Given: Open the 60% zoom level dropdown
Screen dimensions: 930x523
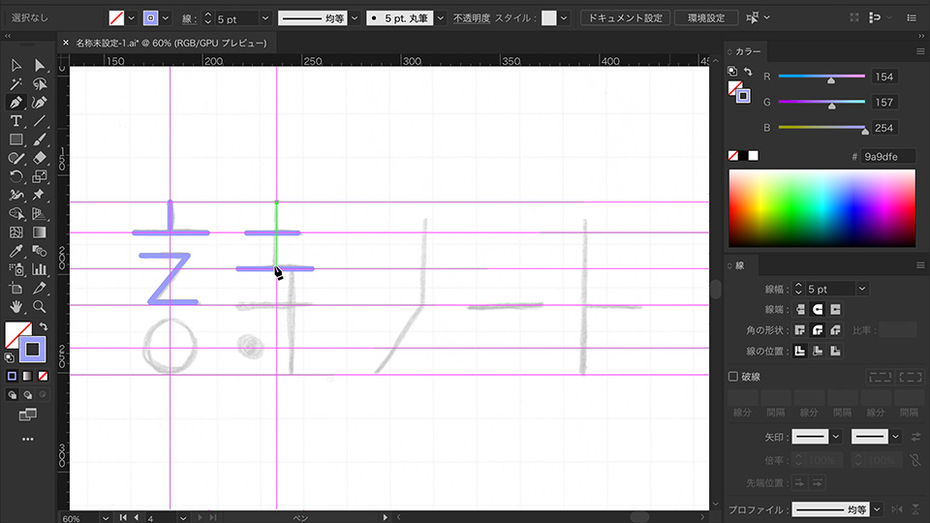Looking at the screenshot, I should pyautogui.click(x=105, y=518).
